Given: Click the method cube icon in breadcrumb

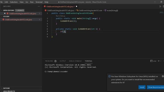Looking at the screenshot, I should pyautogui.click(x=105, y=10).
